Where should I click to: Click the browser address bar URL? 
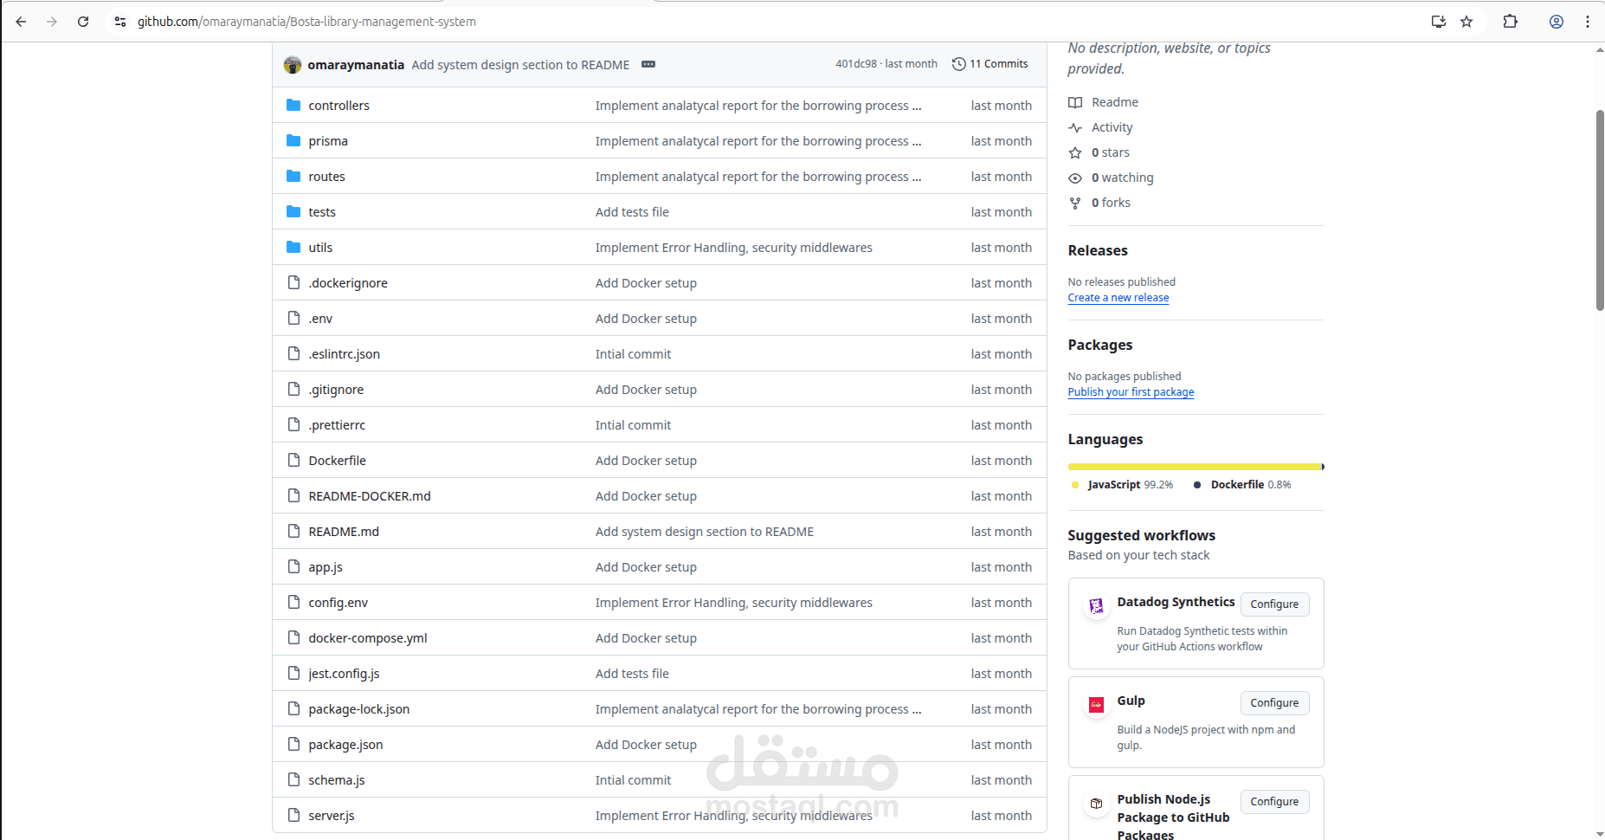point(306,22)
